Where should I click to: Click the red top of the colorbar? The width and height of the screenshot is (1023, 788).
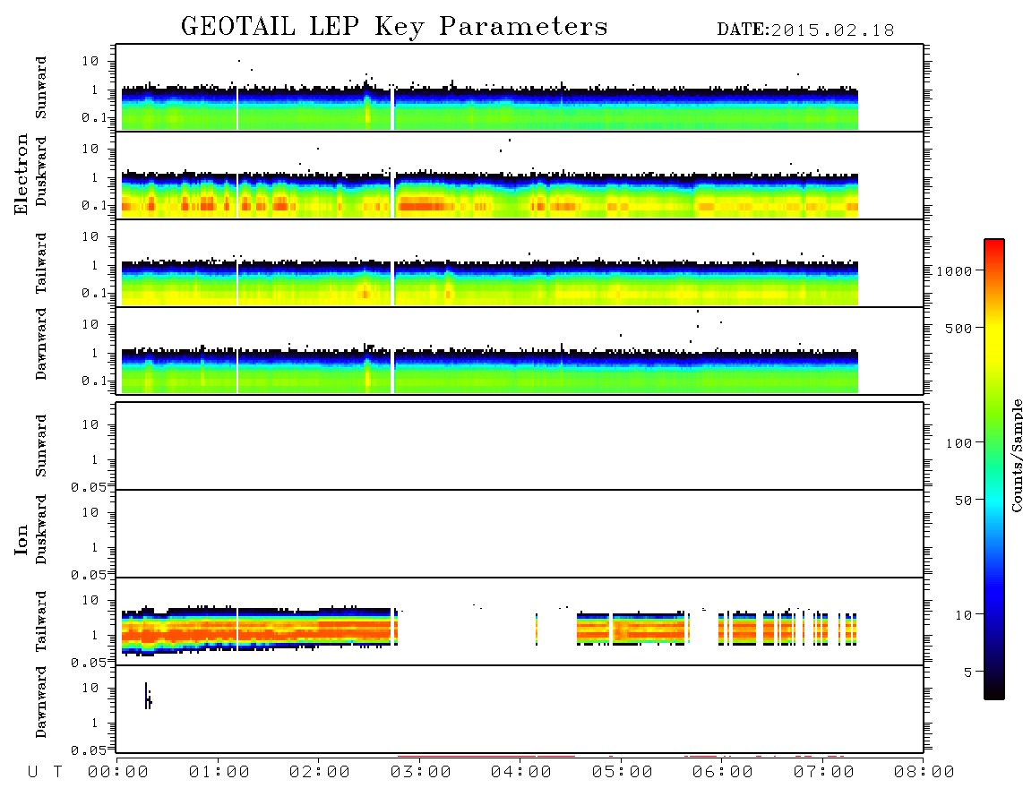[x=994, y=246]
